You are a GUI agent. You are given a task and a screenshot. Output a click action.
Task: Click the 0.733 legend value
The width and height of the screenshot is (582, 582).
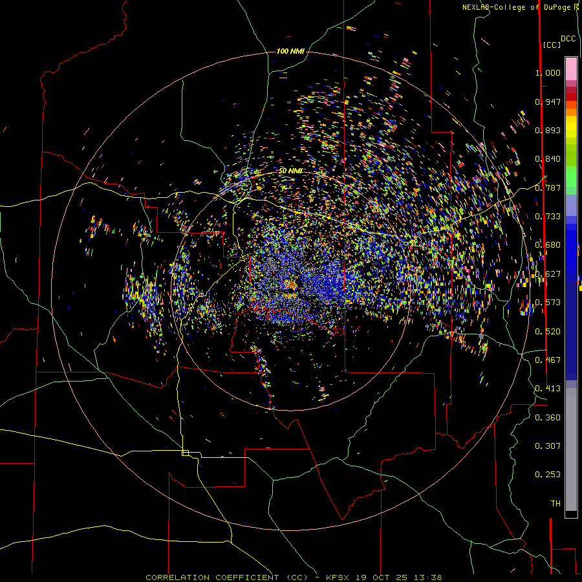pyautogui.click(x=548, y=217)
